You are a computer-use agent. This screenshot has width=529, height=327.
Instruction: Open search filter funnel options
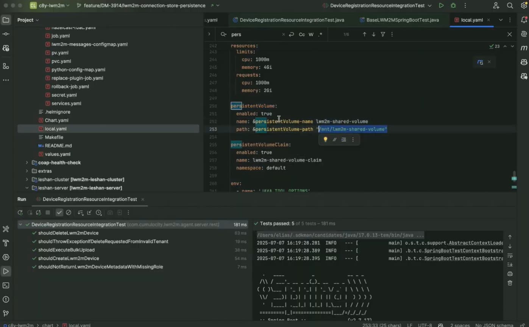[x=383, y=34]
